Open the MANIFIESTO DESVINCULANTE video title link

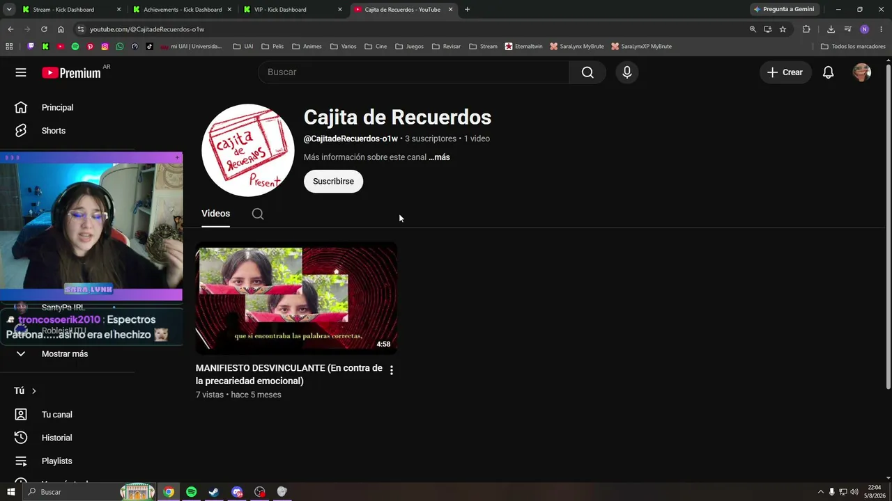[x=289, y=374]
